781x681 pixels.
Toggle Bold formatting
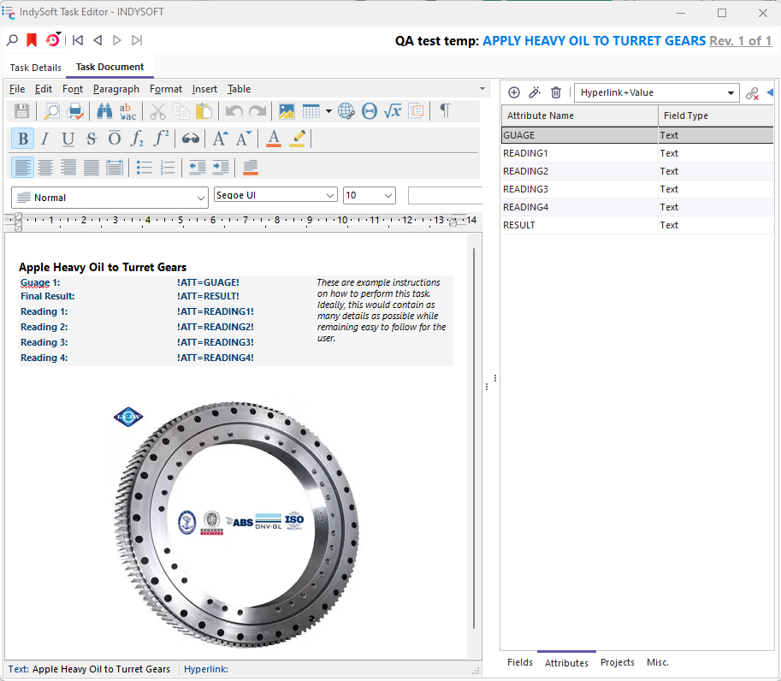coord(22,139)
